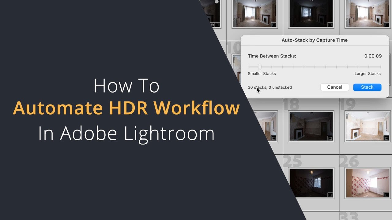The image size is (392, 220).
Task: Click the grid cell number 18
Action: tap(291, 105)
